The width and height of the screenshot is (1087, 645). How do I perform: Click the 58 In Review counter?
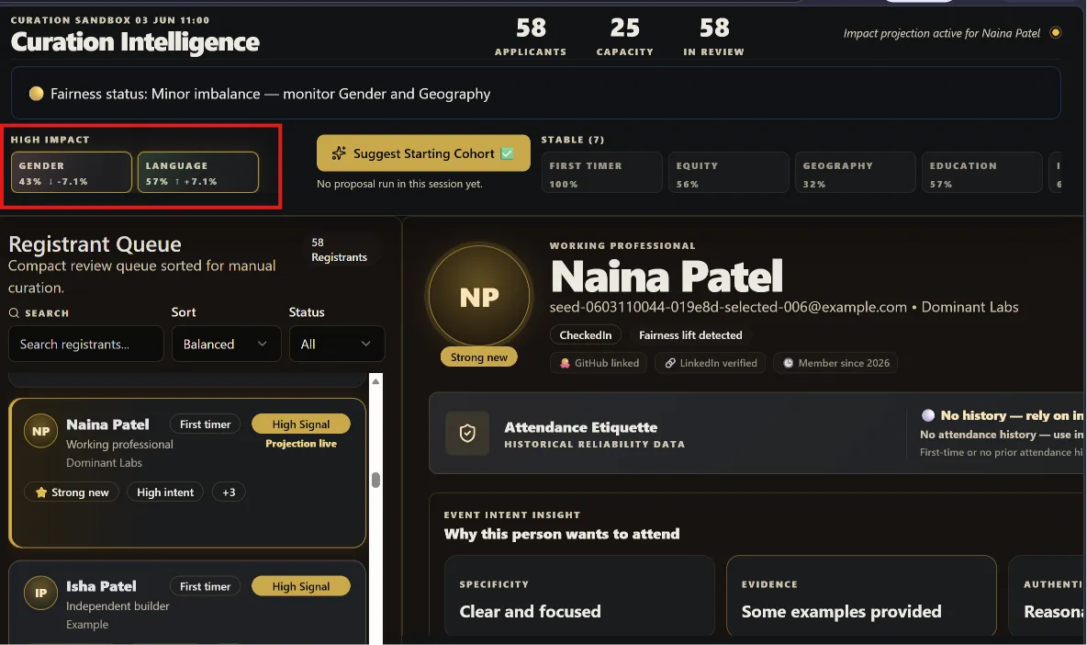(714, 37)
